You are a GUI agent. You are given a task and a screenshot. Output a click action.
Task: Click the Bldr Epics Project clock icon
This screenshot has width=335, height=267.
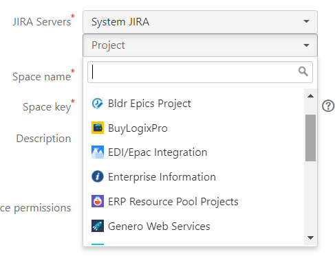(x=98, y=103)
